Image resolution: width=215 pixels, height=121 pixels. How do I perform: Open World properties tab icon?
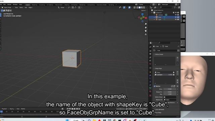pyautogui.click(x=150, y=64)
